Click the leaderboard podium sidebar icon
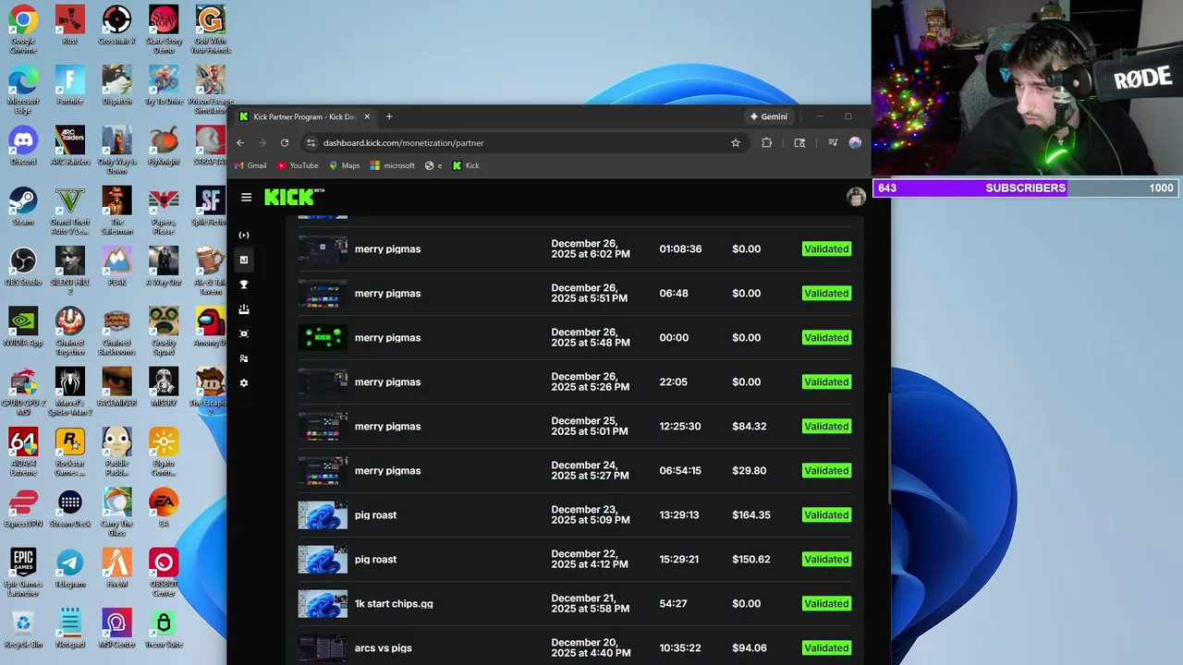Image resolution: width=1183 pixels, height=665 pixels. coord(244,309)
